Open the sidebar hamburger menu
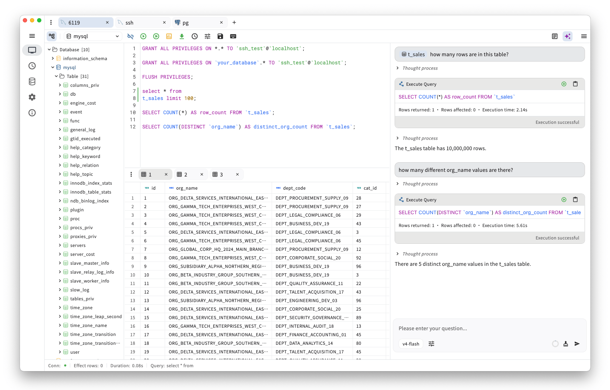 [32, 36]
